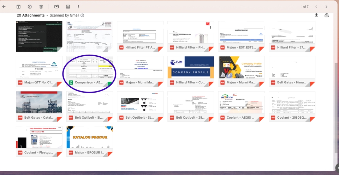Open the More options three-dot menu

78,7
